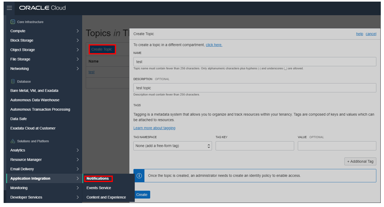Open File Storage in the sidebar
This screenshot has height=207, width=384.
[20, 59]
